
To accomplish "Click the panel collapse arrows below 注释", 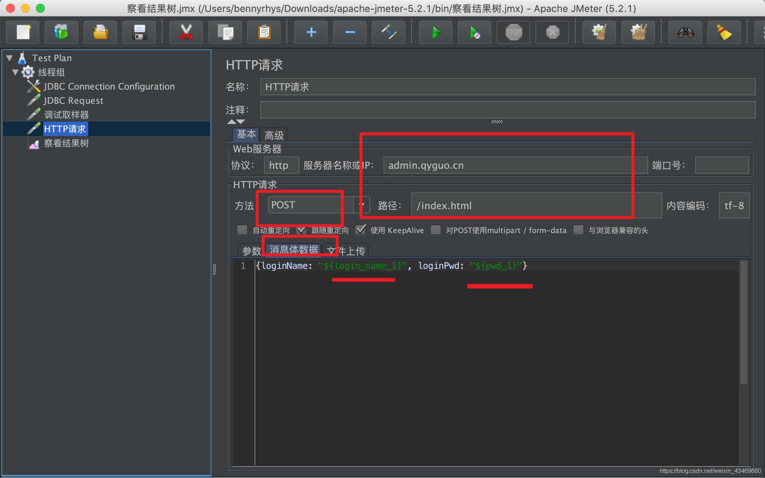I will point(236,121).
